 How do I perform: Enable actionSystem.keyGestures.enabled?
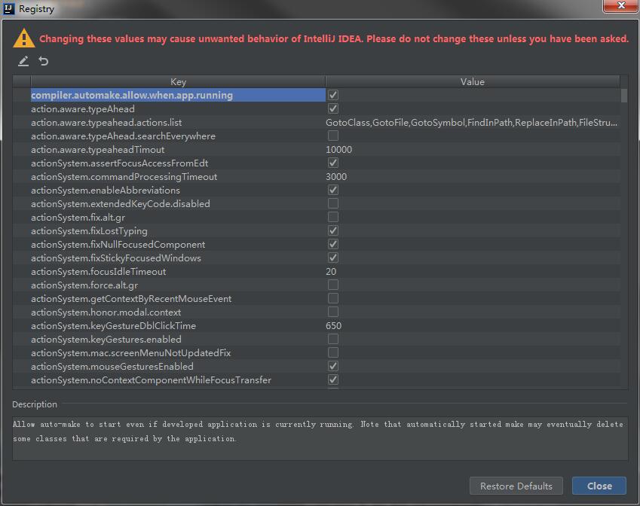pyautogui.click(x=332, y=339)
